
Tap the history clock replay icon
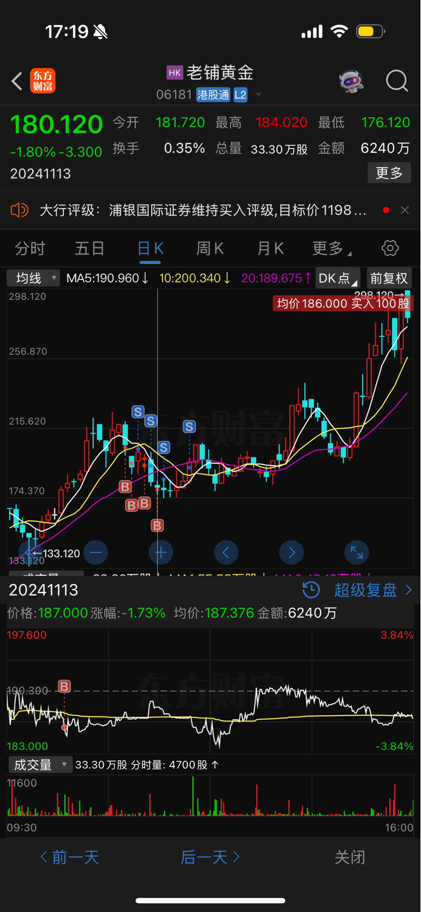[311, 590]
